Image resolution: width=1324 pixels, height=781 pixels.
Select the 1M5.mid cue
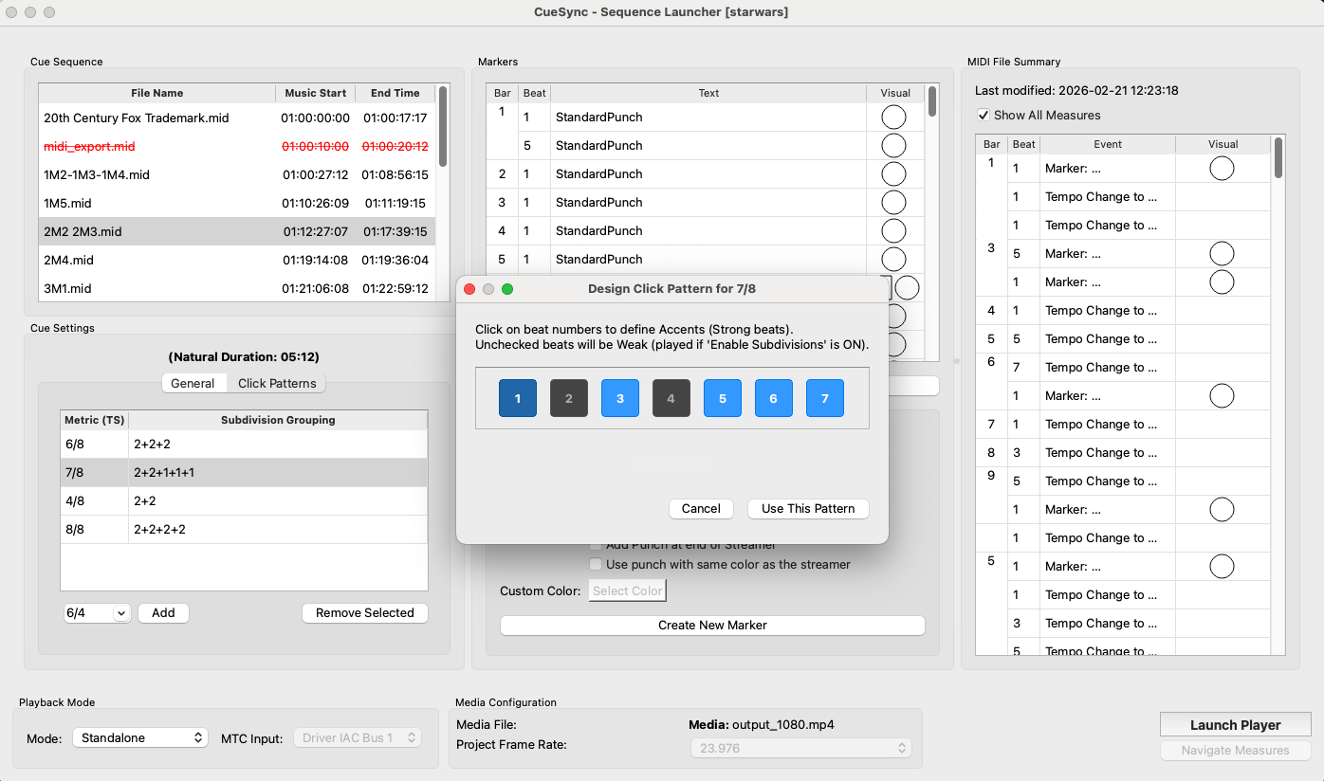[236, 203]
